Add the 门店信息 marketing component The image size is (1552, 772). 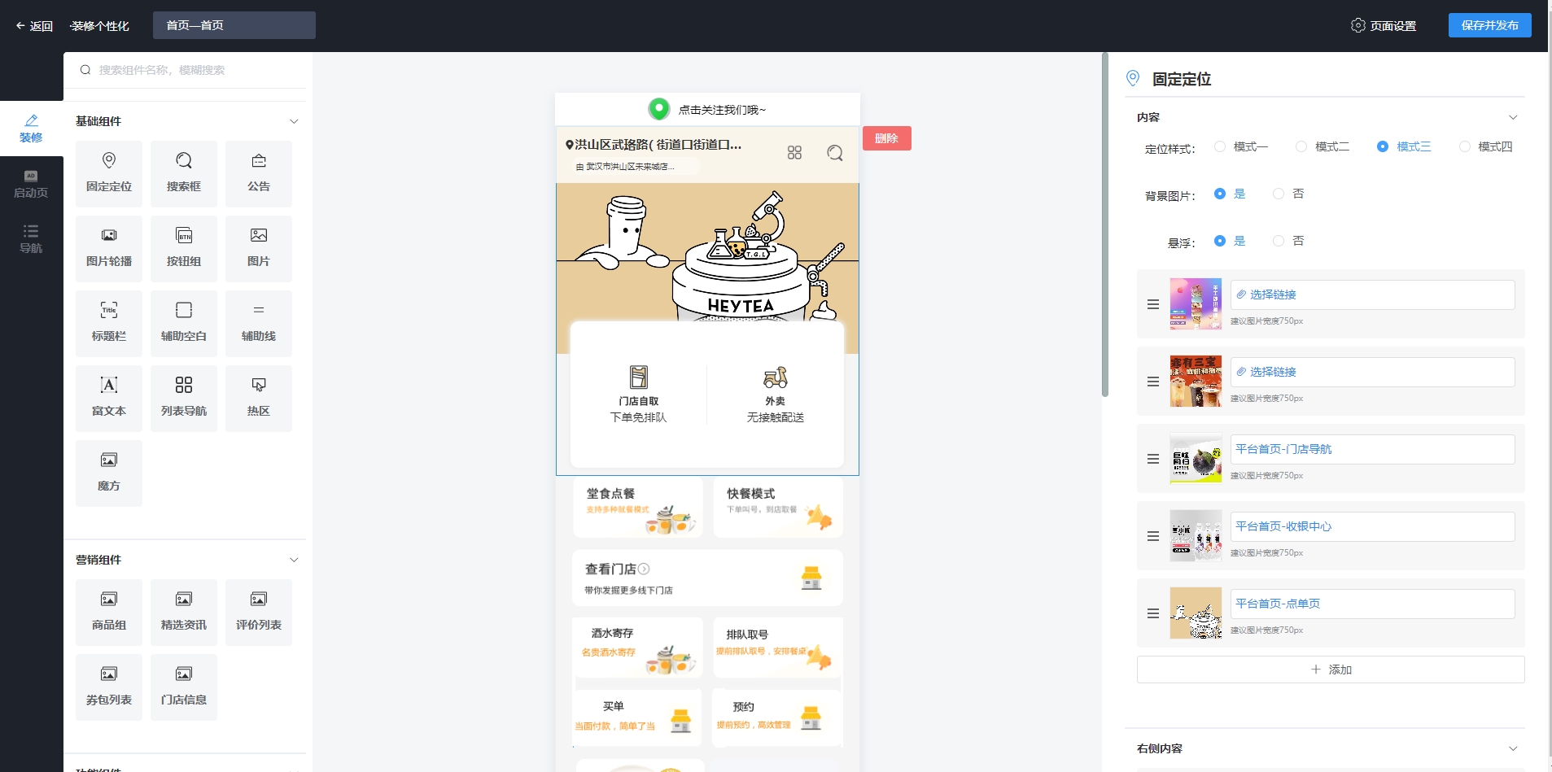pyautogui.click(x=184, y=687)
